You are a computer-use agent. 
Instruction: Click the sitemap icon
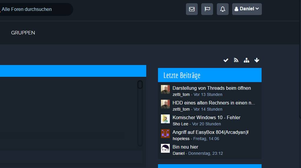click(247, 60)
